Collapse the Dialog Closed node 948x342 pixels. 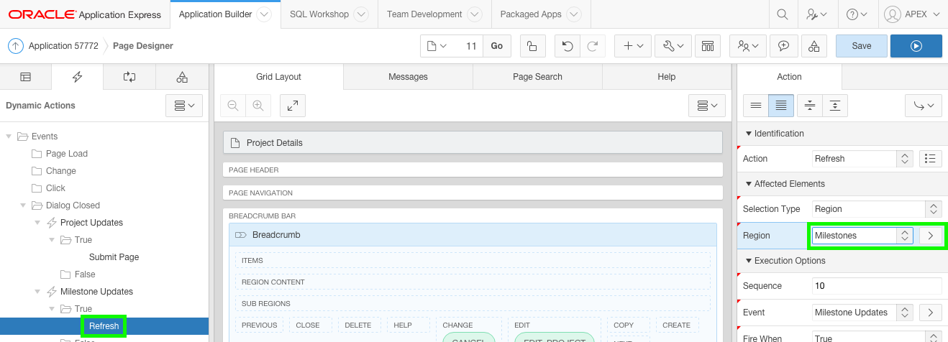23,205
